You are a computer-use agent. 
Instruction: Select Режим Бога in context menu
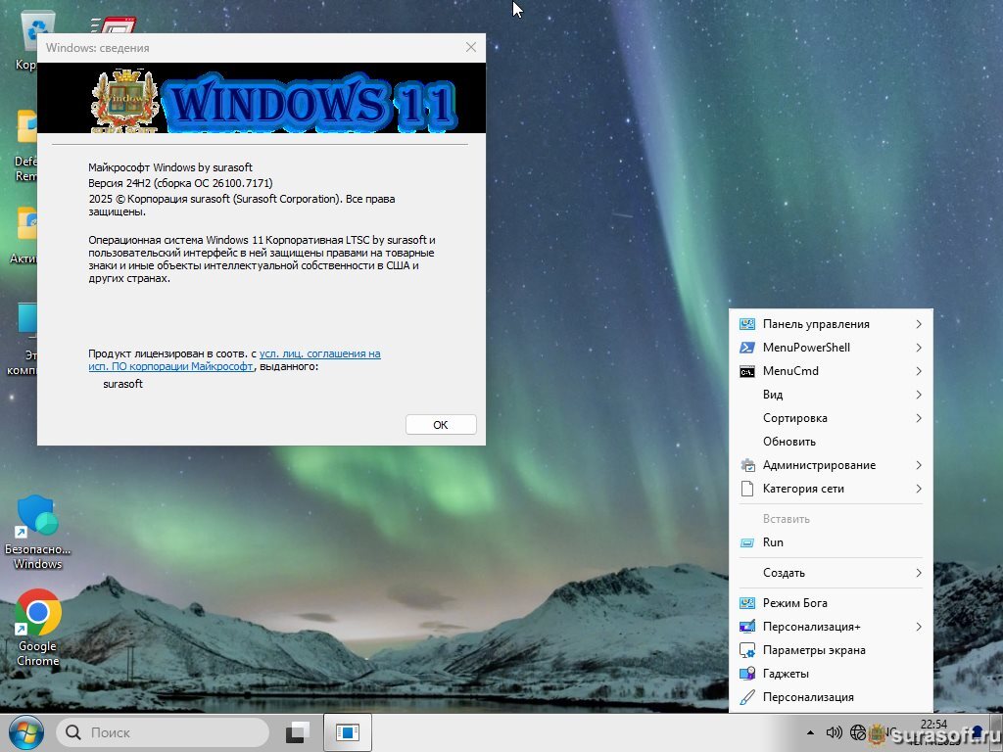tap(794, 603)
